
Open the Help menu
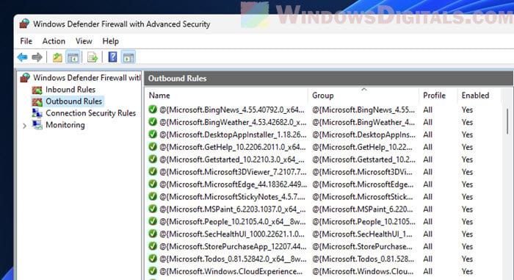(x=110, y=41)
